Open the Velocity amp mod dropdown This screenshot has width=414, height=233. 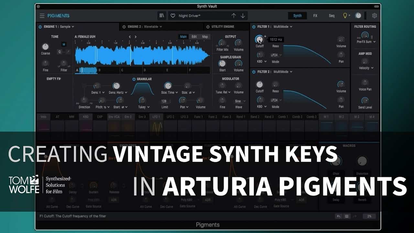pyautogui.click(x=366, y=68)
